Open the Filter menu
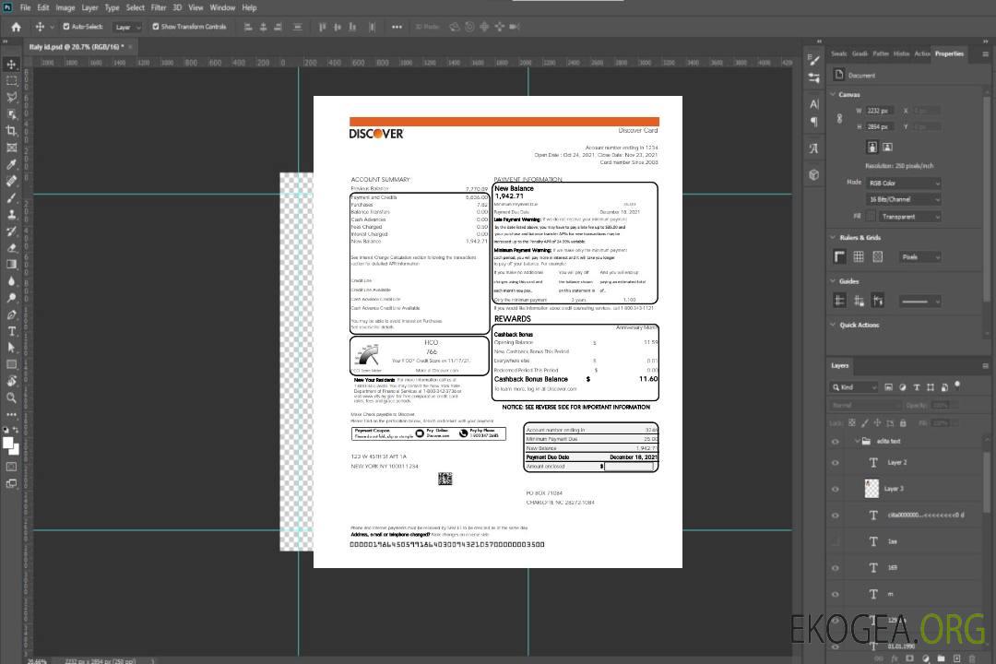The height and width of the screenshot is (664, 996). pyautogui.click(x=159, y=7)
